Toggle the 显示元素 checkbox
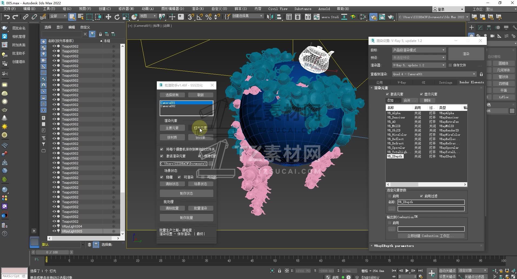517x279 pixels. [421, 94]
